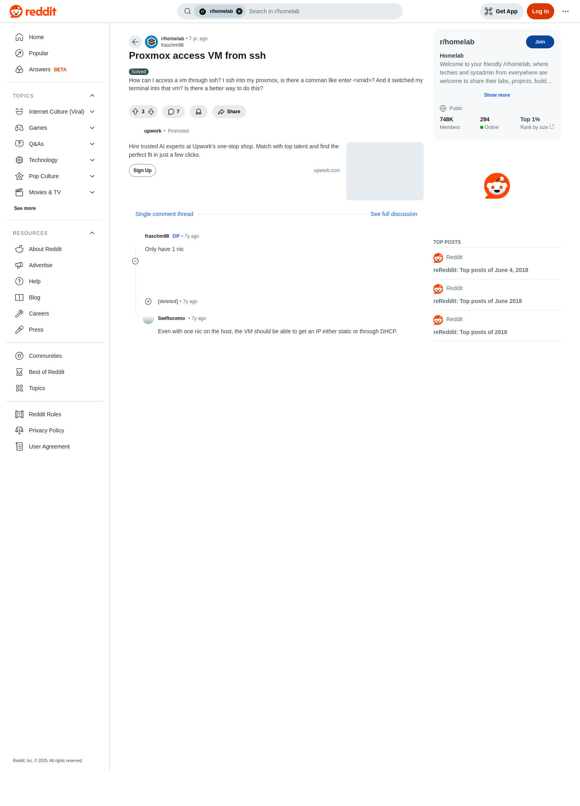Viewport: 580px width, 806px height.
Task: Click the Single comment thread link
Action: point(164,214)
